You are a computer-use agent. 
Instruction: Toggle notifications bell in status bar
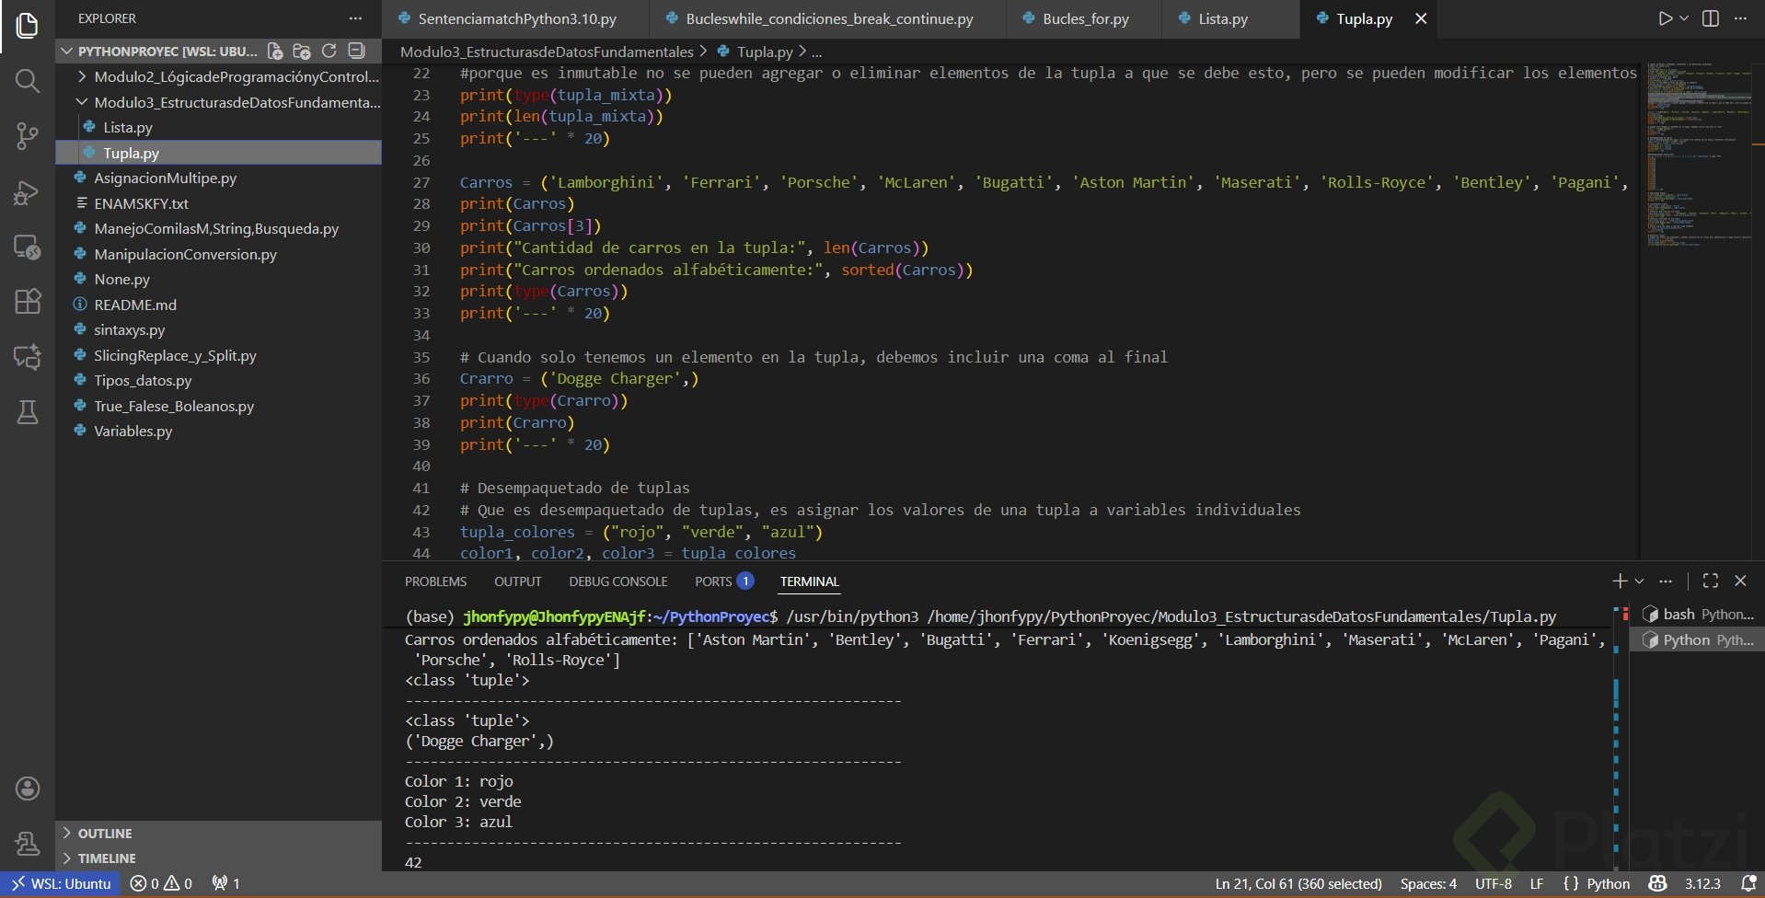tap(1747, 883)
